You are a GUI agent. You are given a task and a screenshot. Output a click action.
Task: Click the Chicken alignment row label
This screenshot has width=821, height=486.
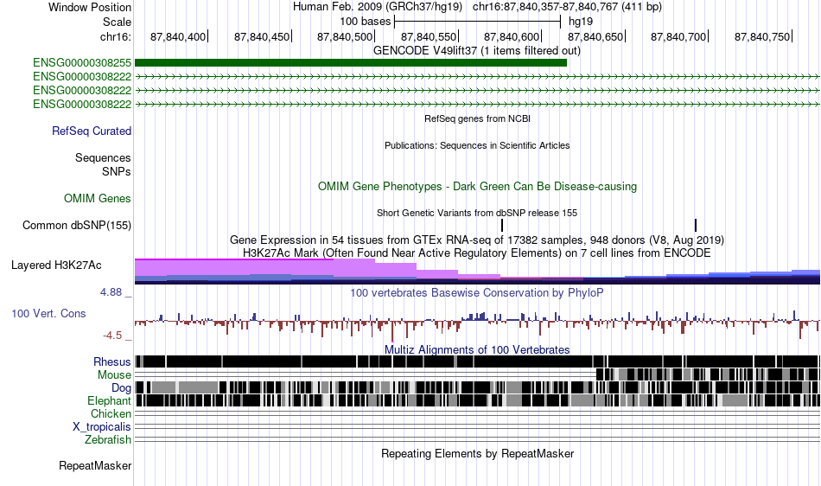point(111,413)
